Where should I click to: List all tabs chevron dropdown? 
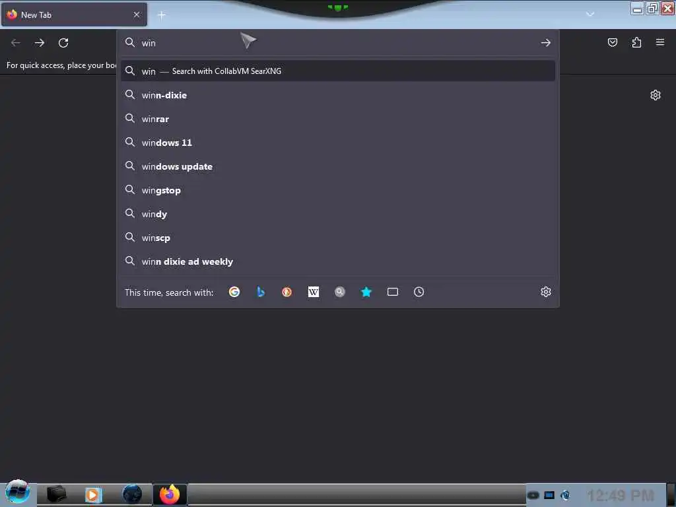[590, 15]
